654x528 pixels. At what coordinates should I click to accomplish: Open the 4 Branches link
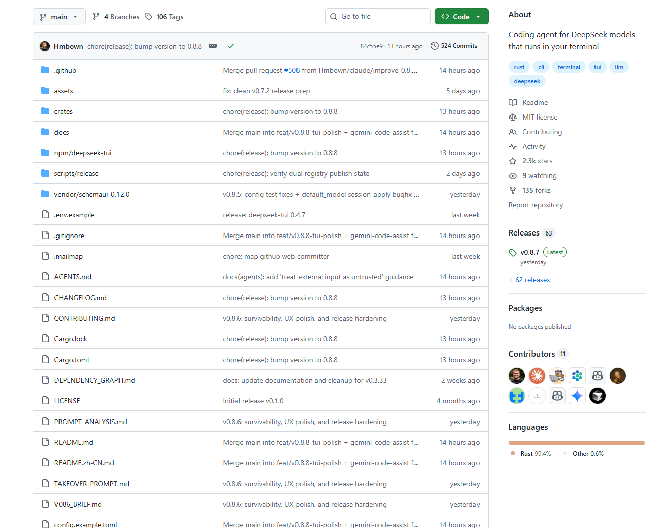(x=116, y=17)
